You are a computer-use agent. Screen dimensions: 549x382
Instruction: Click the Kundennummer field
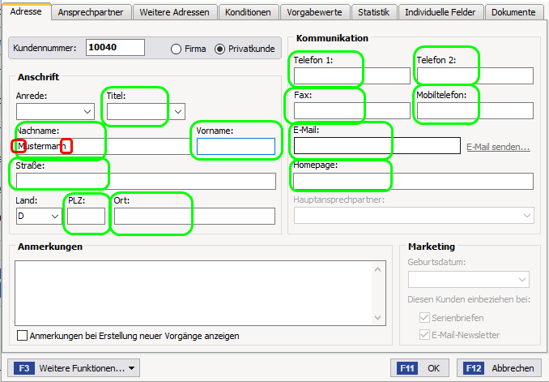pyautogui.click(x=115, y=47)
